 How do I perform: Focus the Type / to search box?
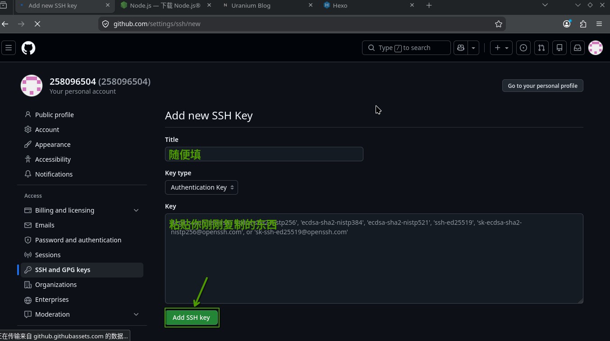[406, 48]
